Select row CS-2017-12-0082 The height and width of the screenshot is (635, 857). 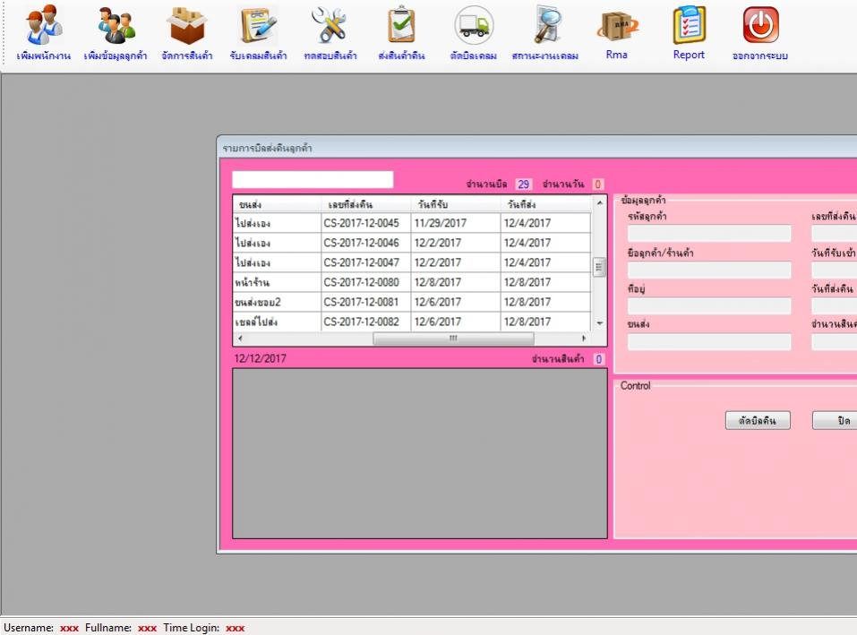click(412, 322)
